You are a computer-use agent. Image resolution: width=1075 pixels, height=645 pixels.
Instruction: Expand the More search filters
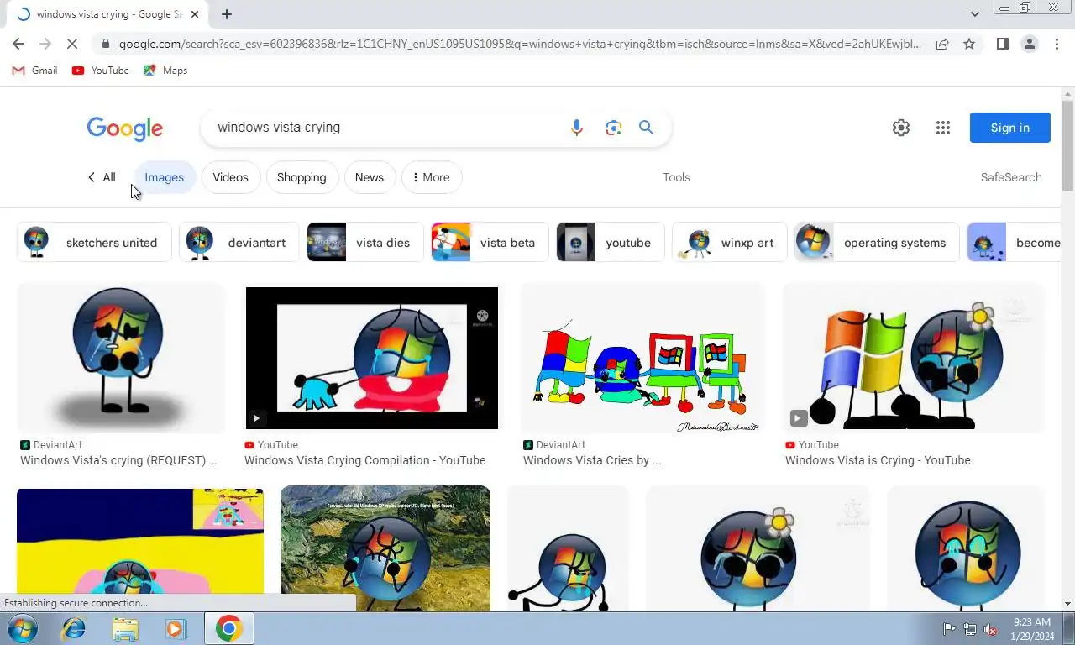(432, 177)
